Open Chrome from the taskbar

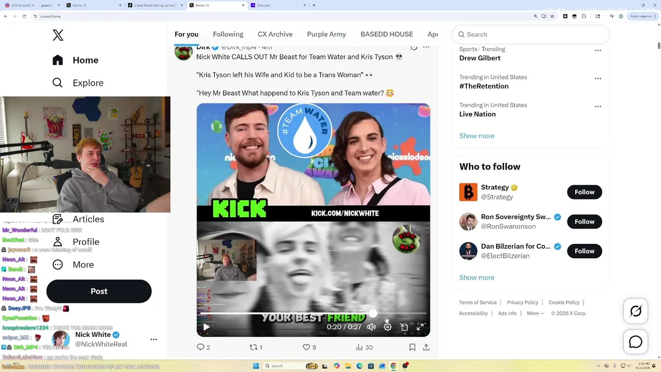(x=394, y=366)
